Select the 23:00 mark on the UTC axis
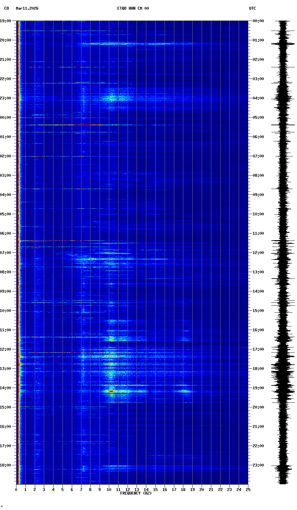This screenshot has height=510, width=297. tap(258, 465)
